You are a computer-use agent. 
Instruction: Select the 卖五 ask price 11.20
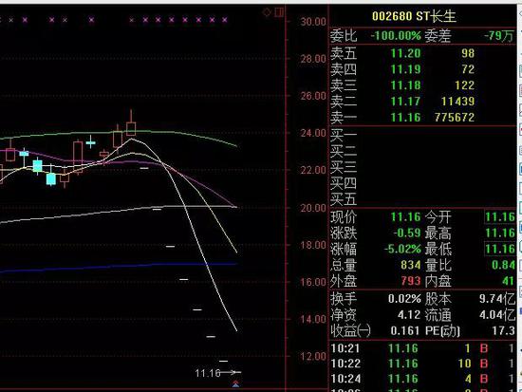click(x=406, y=53)
